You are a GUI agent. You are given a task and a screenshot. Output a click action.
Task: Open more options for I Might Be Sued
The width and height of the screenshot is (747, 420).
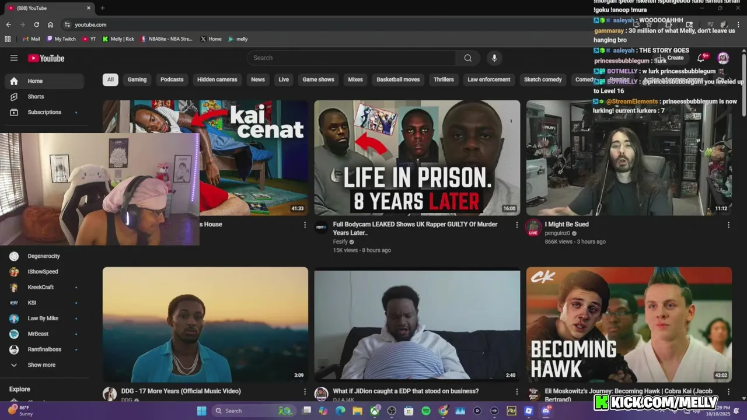coord(728,225)
